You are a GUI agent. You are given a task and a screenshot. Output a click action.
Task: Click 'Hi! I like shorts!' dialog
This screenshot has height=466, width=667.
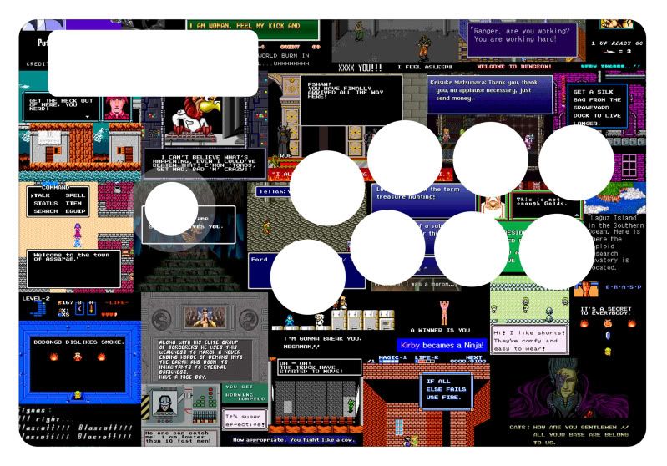click(529, 340)
